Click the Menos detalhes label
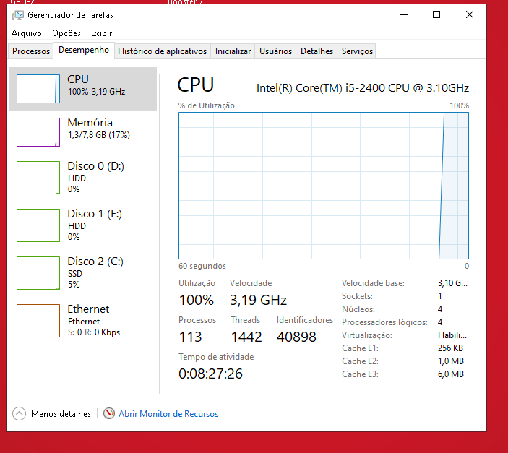This screenshot has width=508, height=453. pos(61,414)
